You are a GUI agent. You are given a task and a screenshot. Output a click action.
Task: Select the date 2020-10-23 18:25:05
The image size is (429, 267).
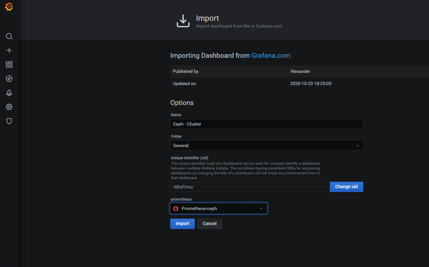point(311,83)
